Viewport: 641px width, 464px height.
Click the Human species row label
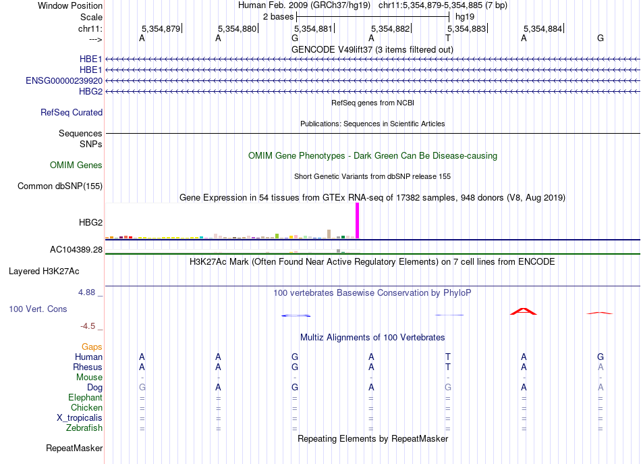point(88,357)
